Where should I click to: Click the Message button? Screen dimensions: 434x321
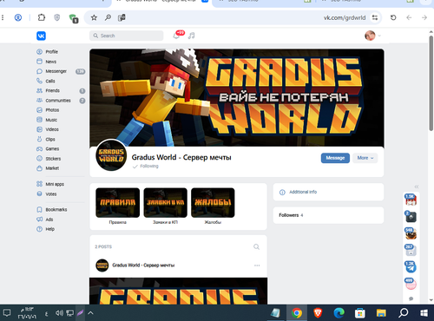pyautogui.click(x=335, y=158)
